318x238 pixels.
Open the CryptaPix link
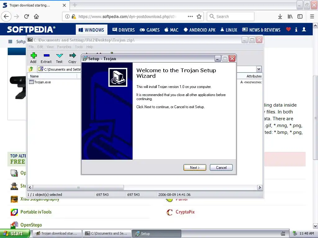point(185,212)
